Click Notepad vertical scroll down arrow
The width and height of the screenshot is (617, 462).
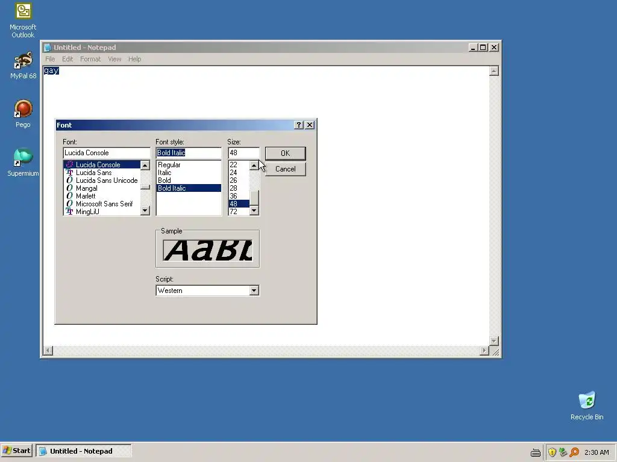pyautogui.click(x=494, y=340)
